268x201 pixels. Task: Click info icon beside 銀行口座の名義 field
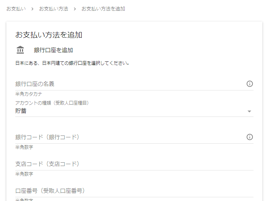click(x=249, y=84)
